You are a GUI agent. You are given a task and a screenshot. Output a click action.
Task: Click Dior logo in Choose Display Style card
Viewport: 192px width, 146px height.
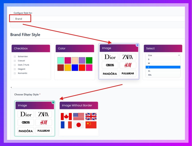point(26,114)
